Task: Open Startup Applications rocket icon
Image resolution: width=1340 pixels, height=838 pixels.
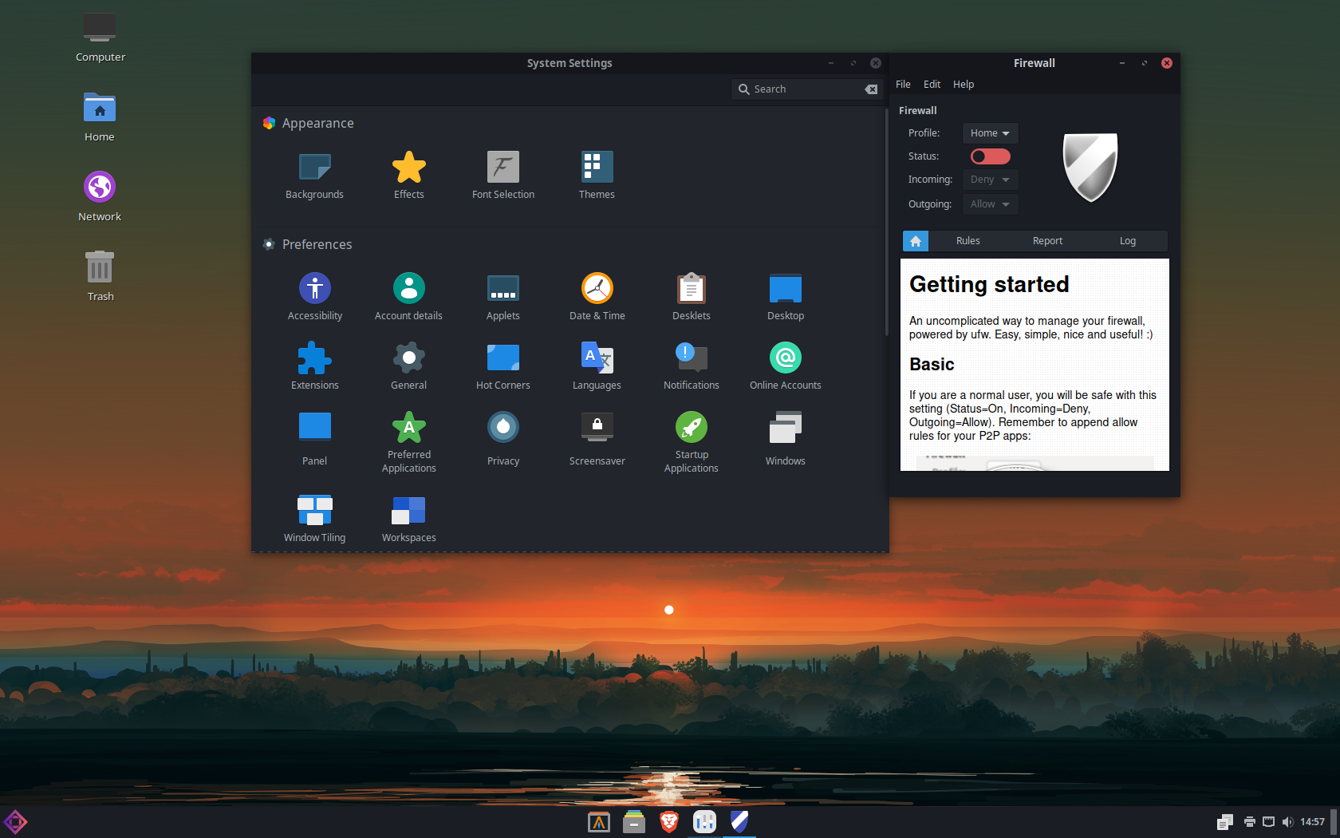Action: [x=691, y=427]
